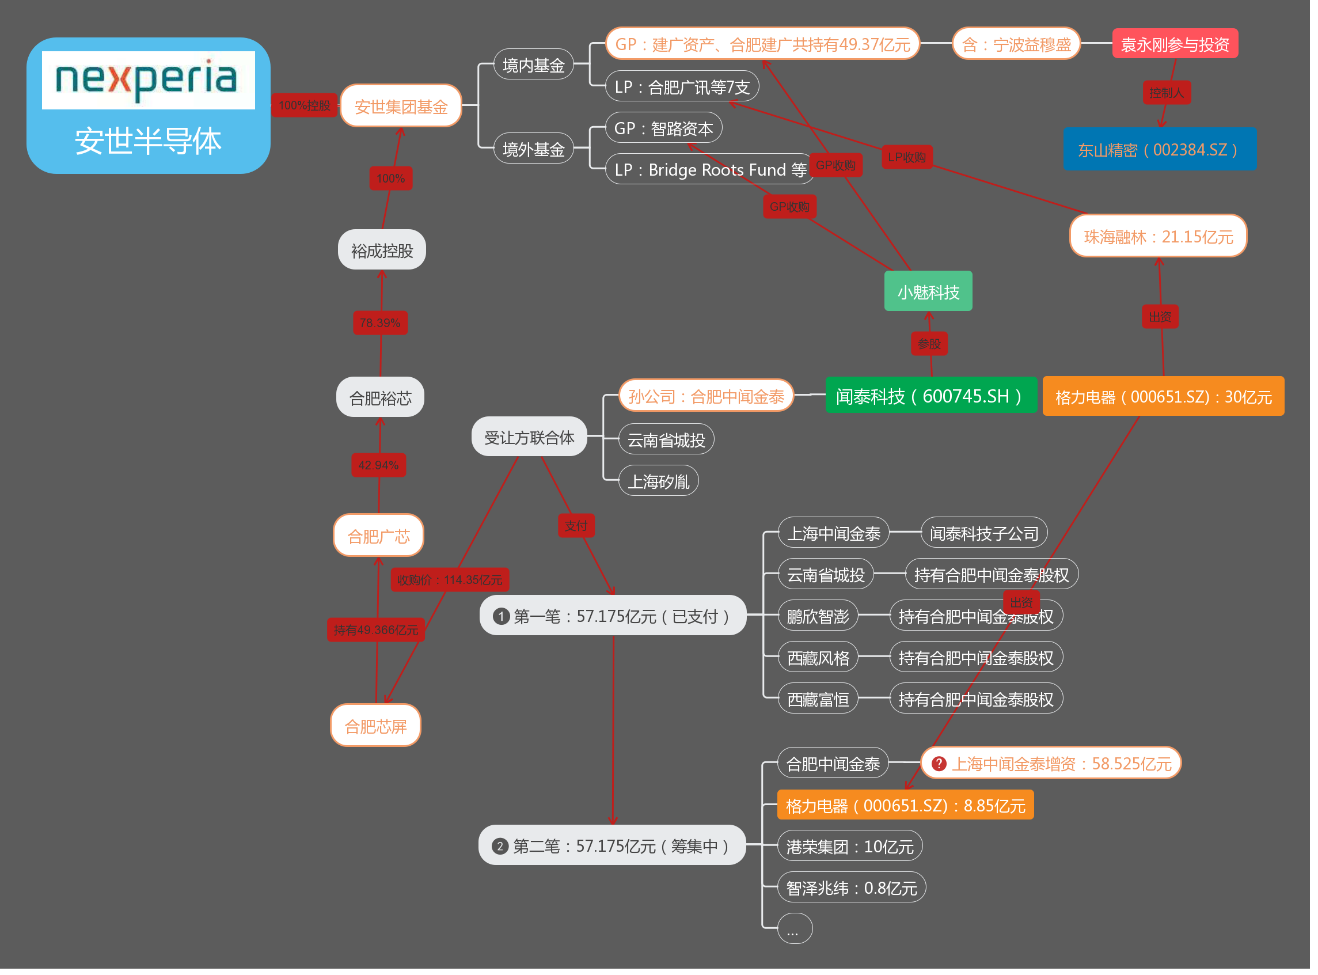Select the 安世半导体 root node title
This screenshot has height=975, width=1318.
click(x=149, y=142)
